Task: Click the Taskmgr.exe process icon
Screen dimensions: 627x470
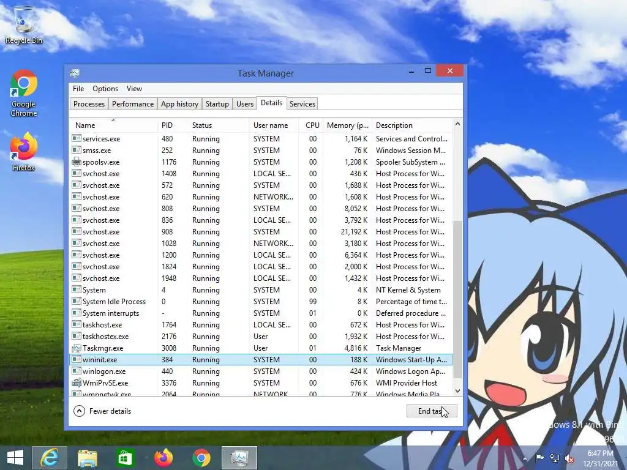Action: pyautogui.click(x=77, y=348)
